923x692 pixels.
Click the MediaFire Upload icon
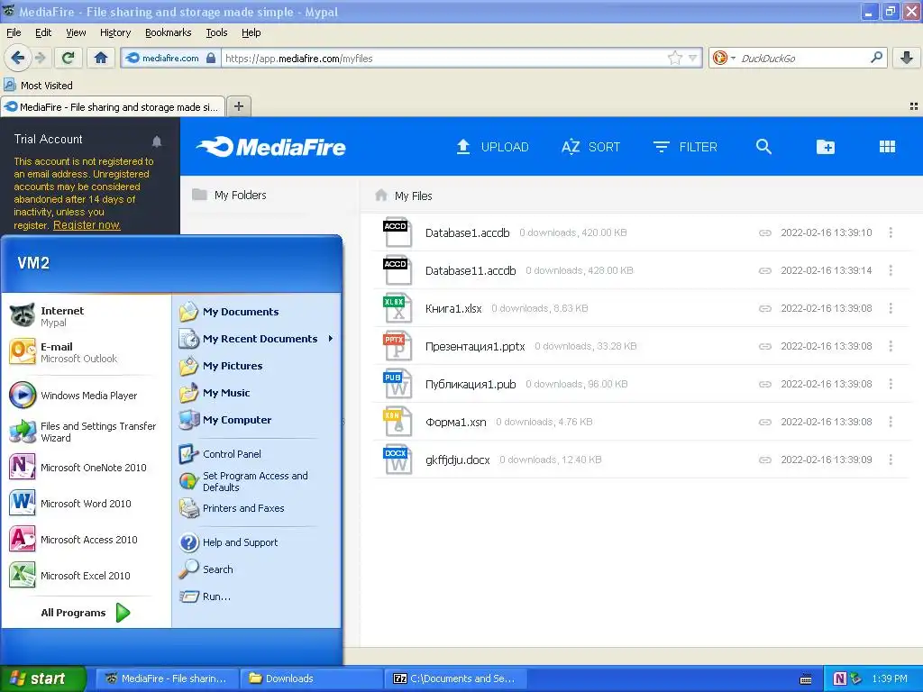click(463, 147)
